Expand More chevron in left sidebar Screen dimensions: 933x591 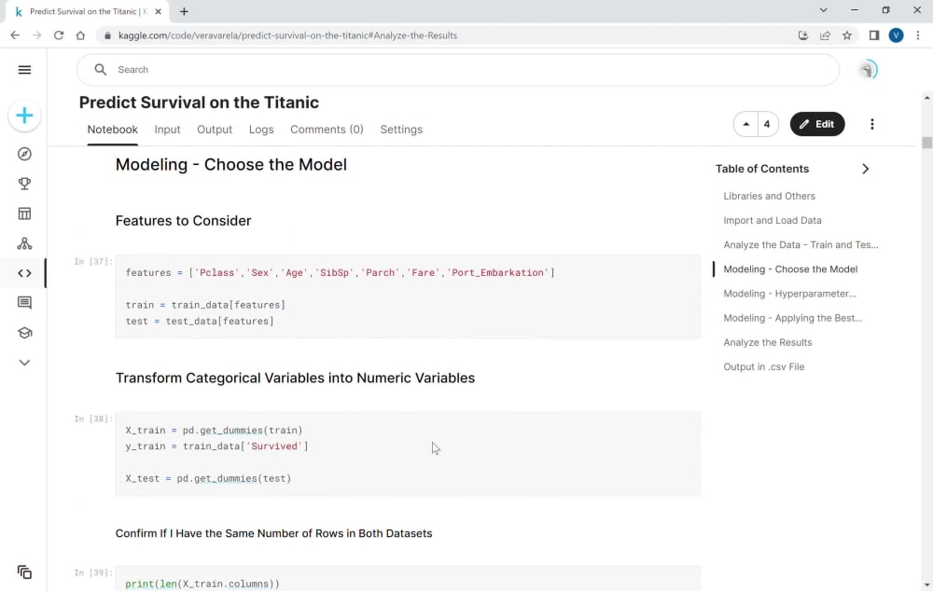(x=24, y=362)
